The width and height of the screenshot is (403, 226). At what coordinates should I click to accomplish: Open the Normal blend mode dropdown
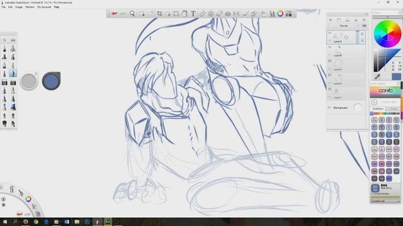(x=344, y=26)
